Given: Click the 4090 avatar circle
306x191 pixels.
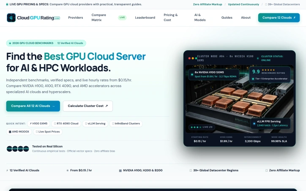Looking at the screenshot, I should pyautogui.click(x=26, y=149).
